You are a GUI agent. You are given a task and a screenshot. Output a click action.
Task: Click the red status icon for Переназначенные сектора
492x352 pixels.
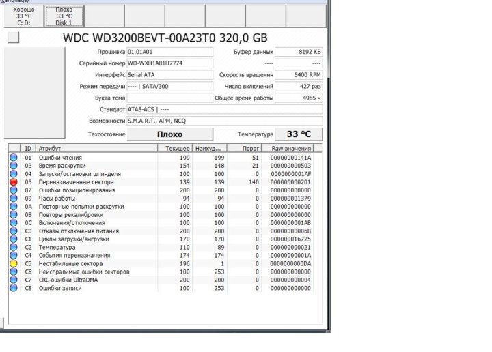click(x=13, y=182)
